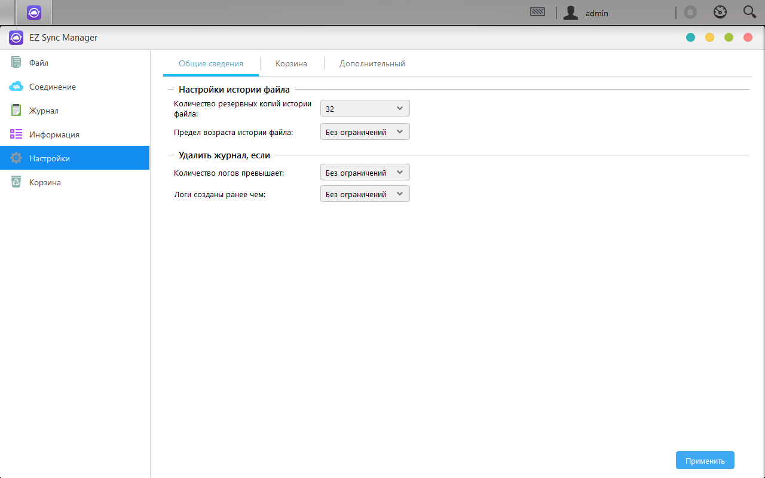765x478 pixels.
Task: Click the Количество резервных копий истории файла label
Action: click(x=243, y=108)
